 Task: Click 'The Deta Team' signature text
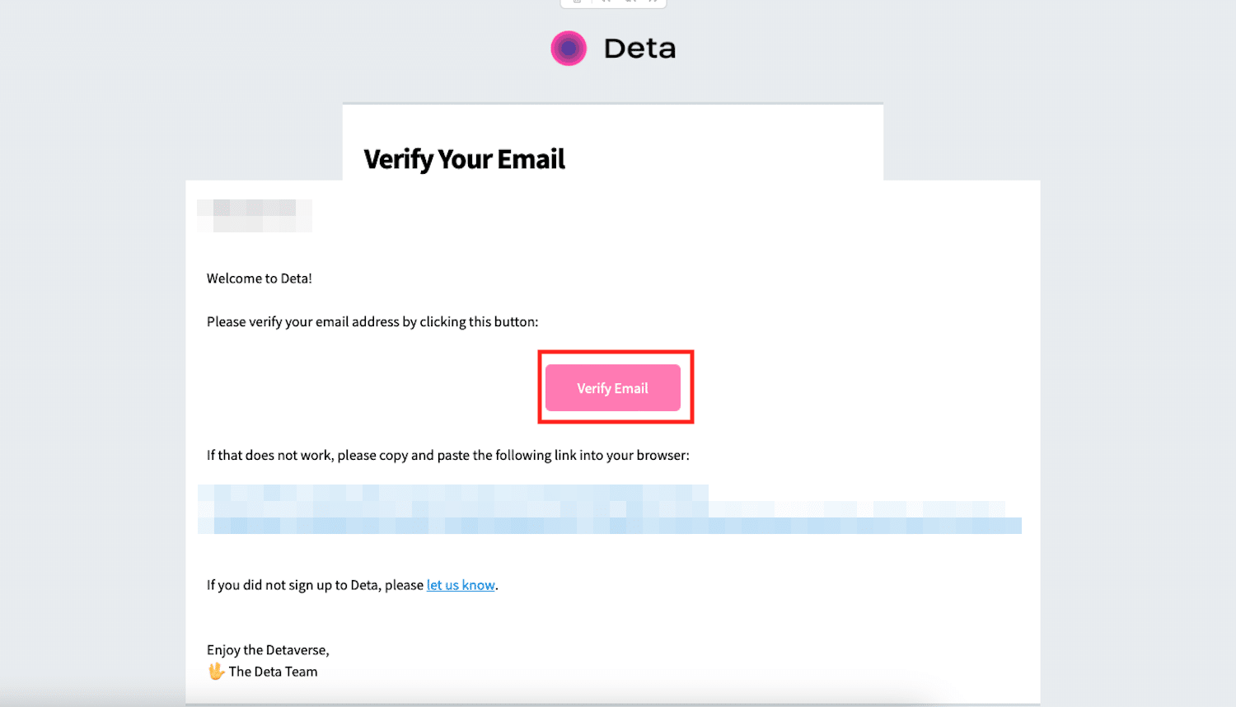pos(273,672)
